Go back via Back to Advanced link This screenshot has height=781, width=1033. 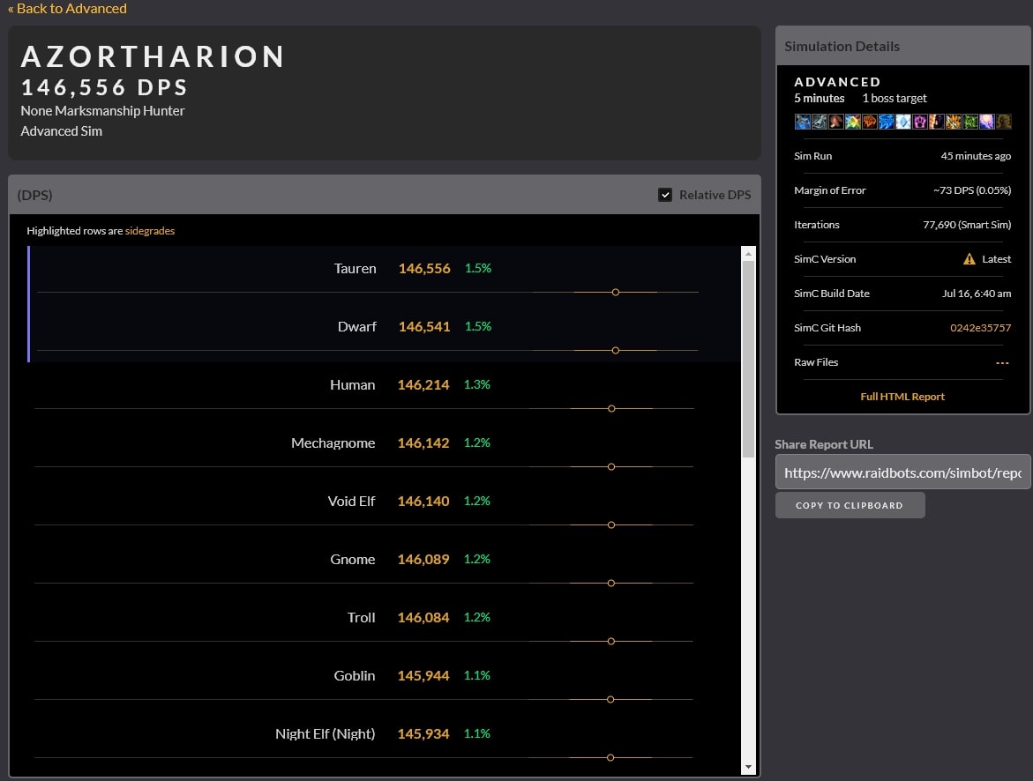[x=67, y=9]
